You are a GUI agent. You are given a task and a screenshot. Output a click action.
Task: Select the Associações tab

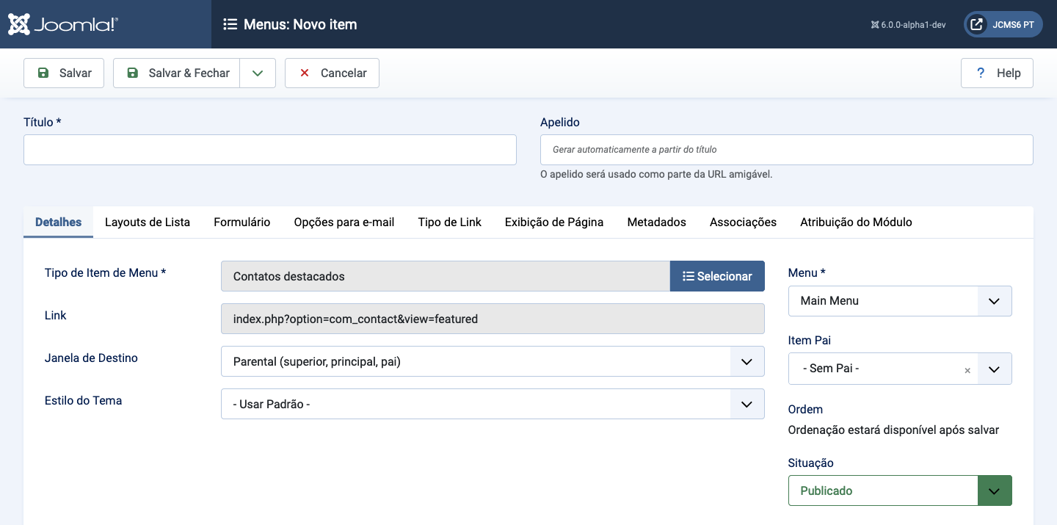[x=743, y=222]
